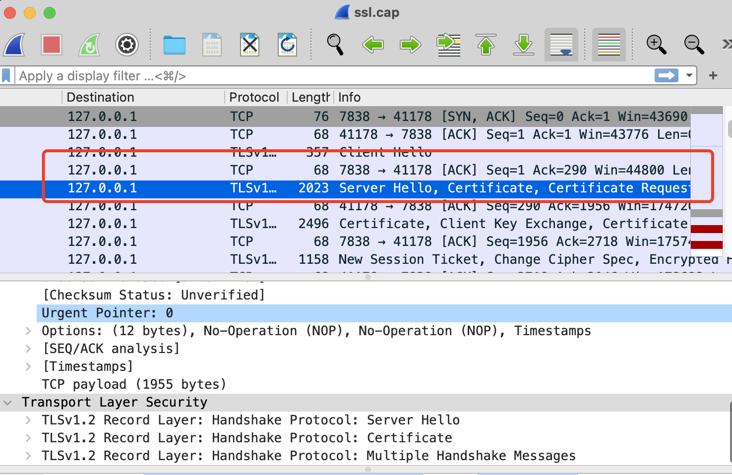732x475 pixels.
Task: Select the Seq=1956 Ack=2718 TCP packet
Action: click(x=345, y=241)
